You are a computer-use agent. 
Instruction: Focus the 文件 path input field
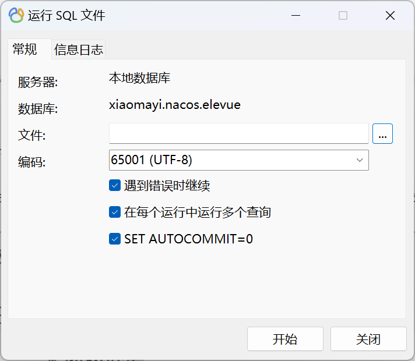click(239, 133)
